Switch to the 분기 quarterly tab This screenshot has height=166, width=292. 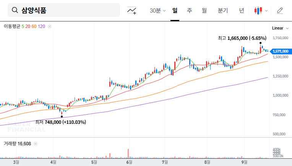pyautogui.click(x=223, y=10)
